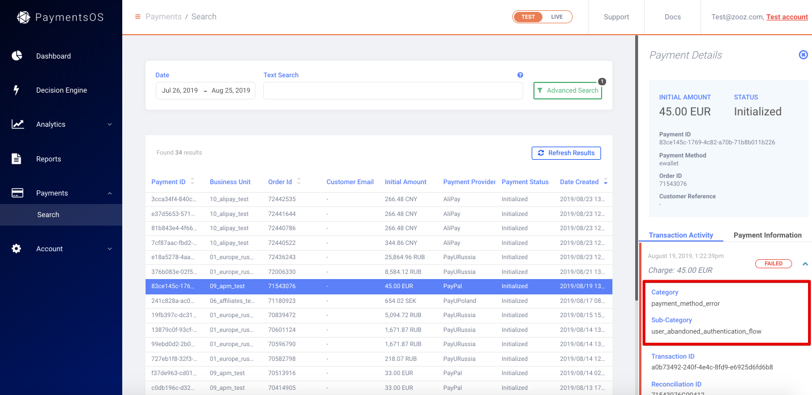Click the Refresh Results button
Image resolution: width=812 pixels, height=395 pixels.
click(x=566, y=153)
